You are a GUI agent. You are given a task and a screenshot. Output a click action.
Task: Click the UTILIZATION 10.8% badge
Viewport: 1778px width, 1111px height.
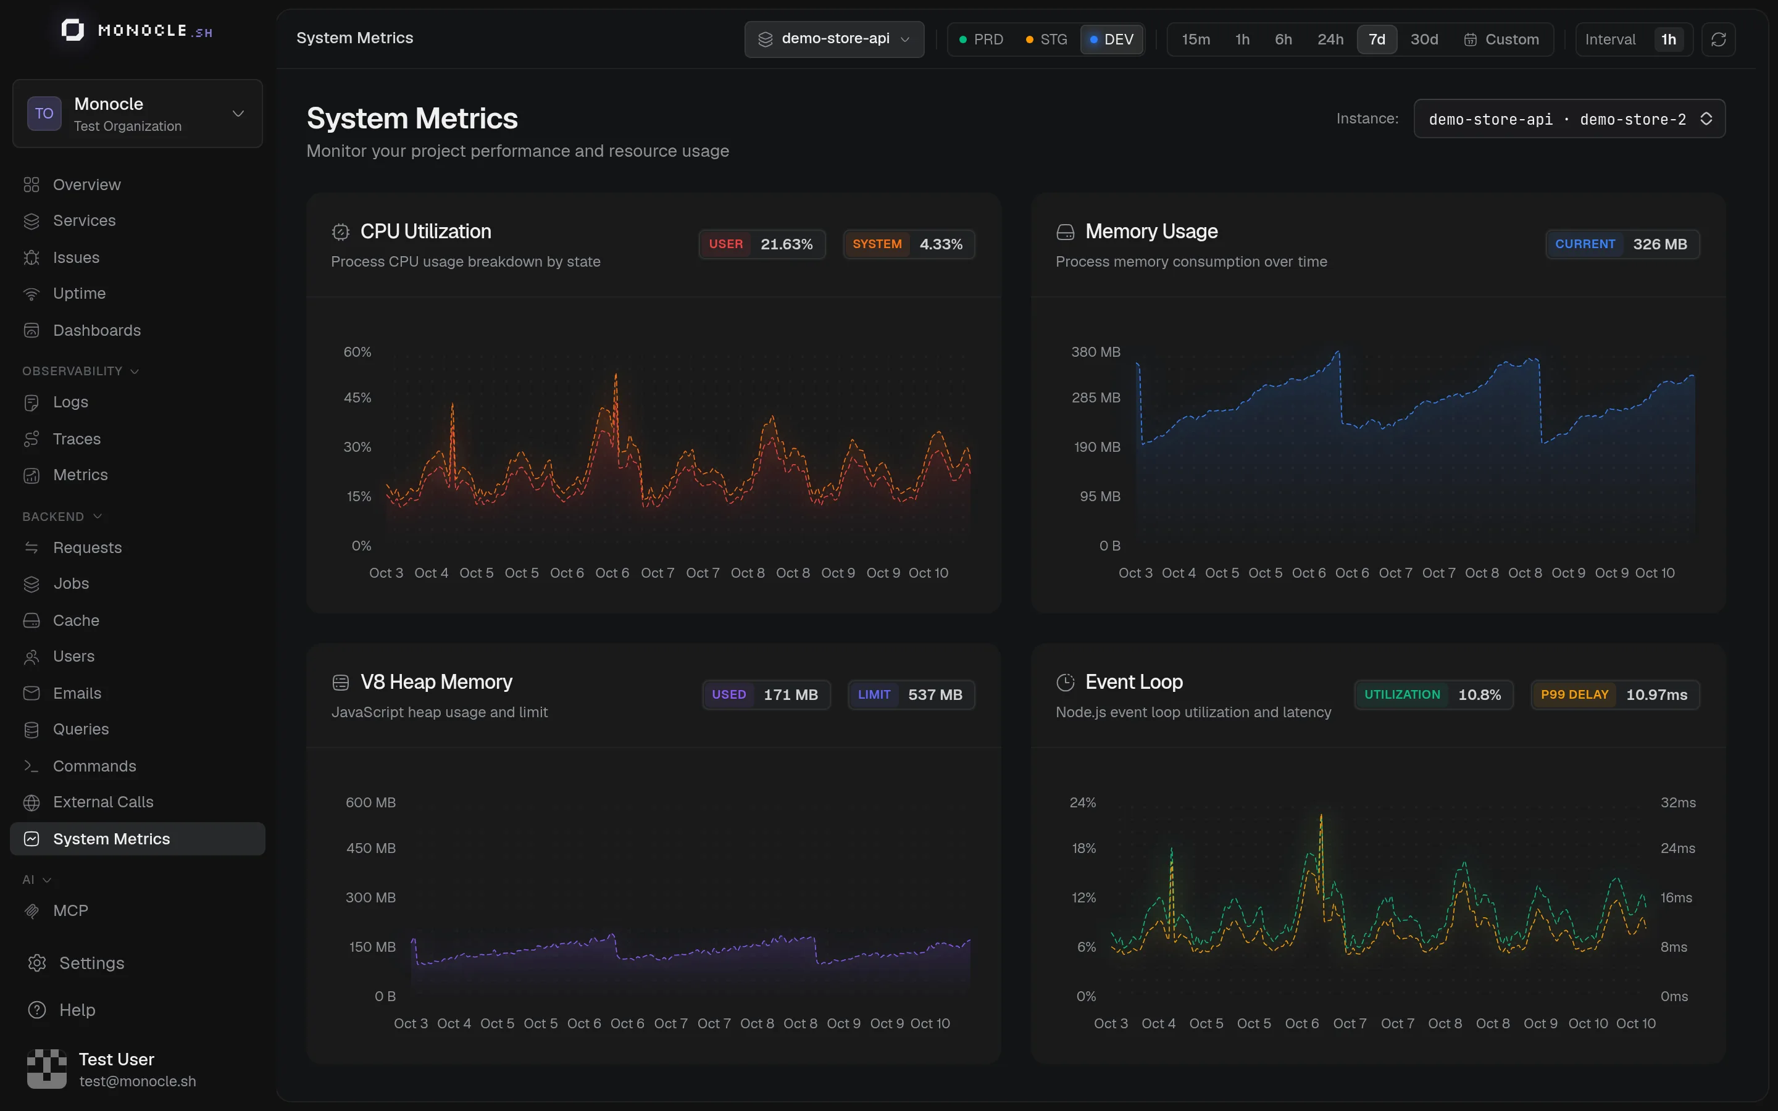pos(1434,695)
